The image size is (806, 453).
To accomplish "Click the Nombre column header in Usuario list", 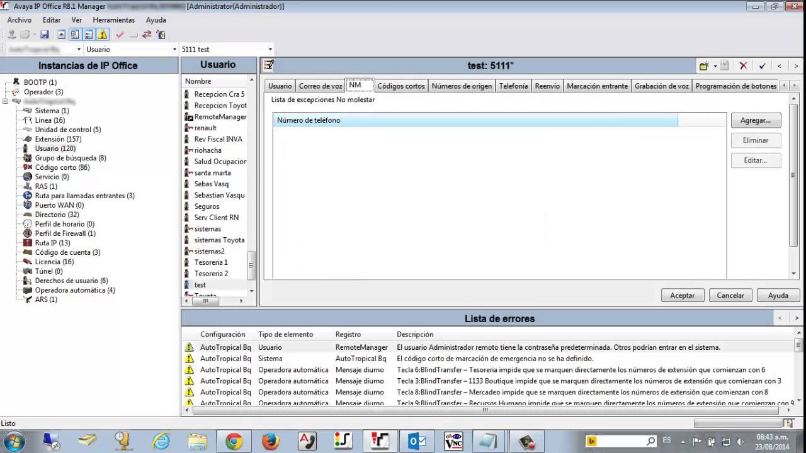I will (214, 81).
